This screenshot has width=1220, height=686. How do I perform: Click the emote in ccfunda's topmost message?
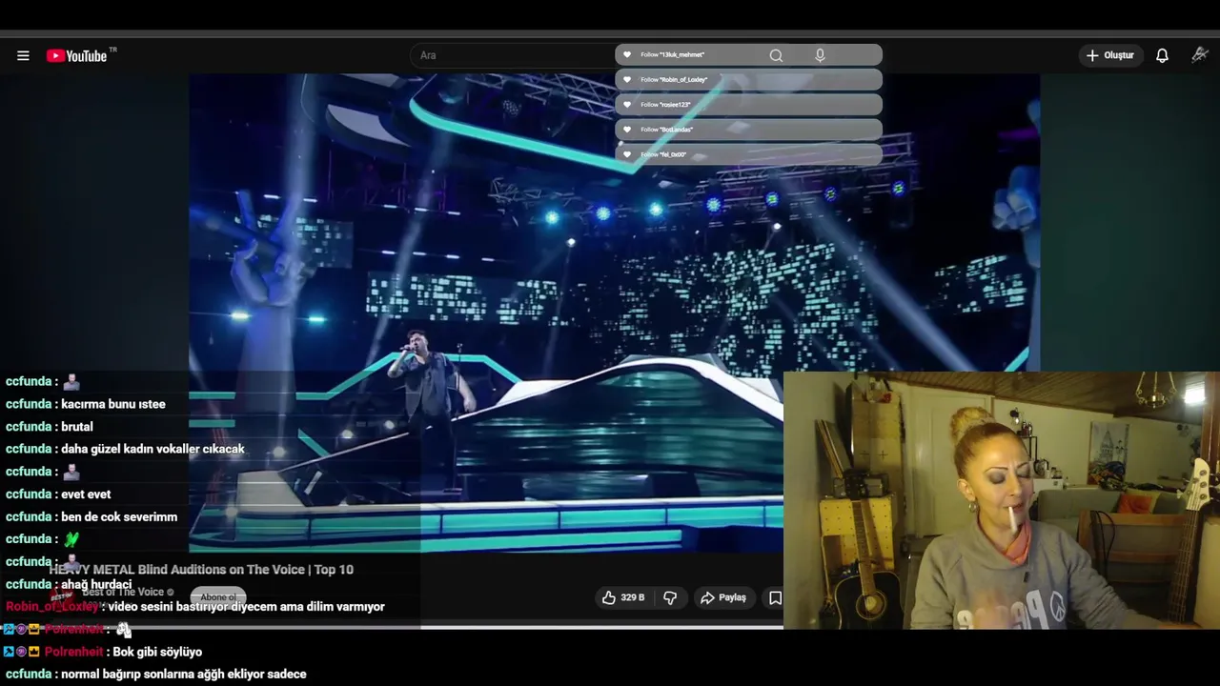71,382
